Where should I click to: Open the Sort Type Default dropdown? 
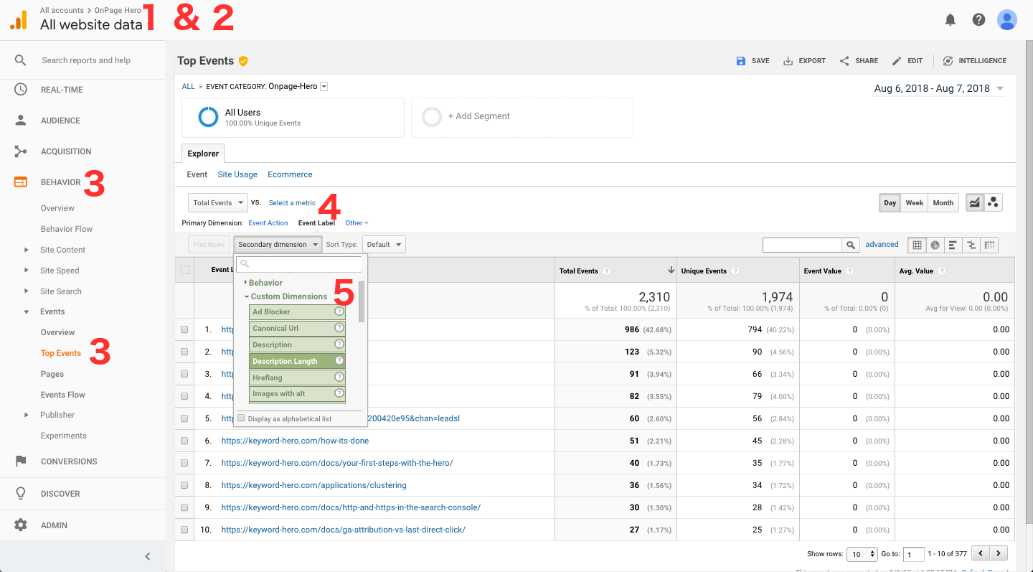click(384, 245)
